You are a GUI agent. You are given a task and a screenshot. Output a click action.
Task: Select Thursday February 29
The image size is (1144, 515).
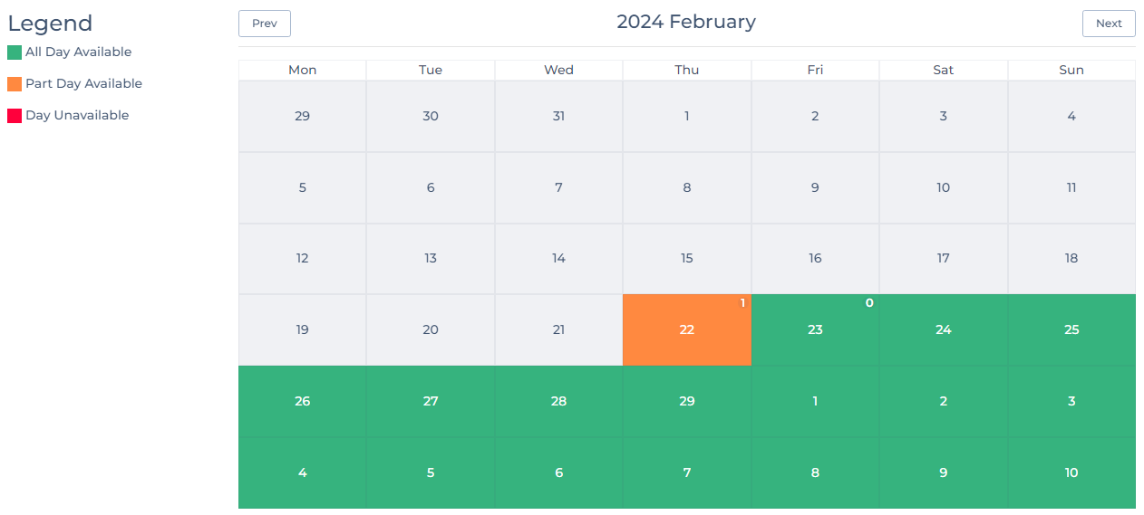(687, 402)
